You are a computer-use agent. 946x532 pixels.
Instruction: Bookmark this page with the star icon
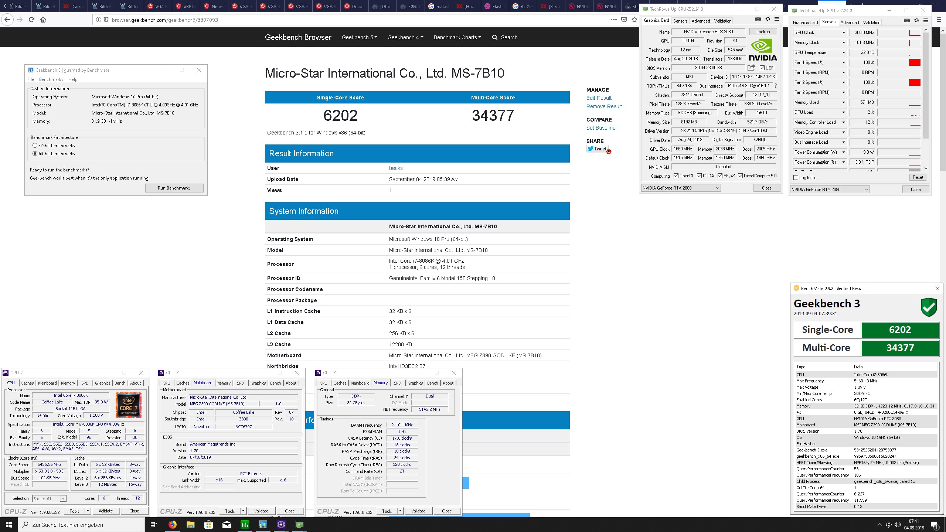[634, 20]
